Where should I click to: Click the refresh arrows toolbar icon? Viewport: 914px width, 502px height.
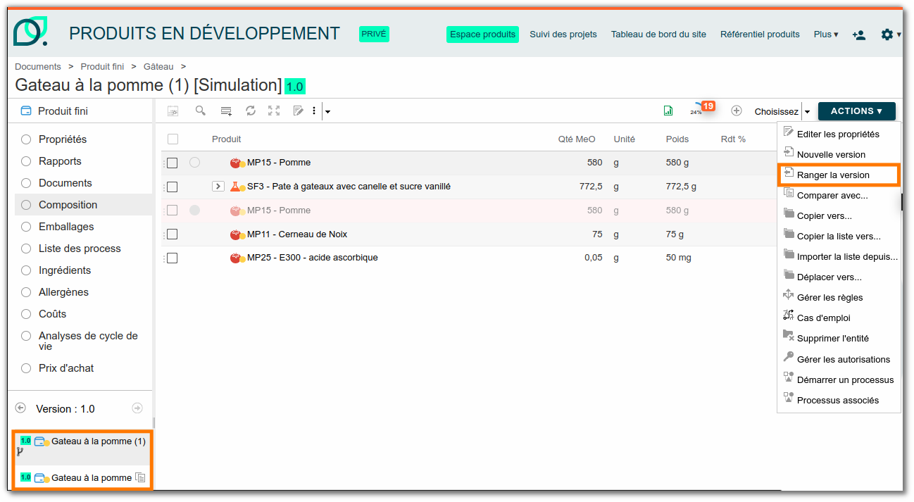250,111
